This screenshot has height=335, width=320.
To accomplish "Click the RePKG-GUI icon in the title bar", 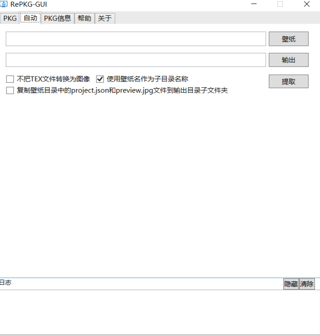I will click(x=4, y=4).
